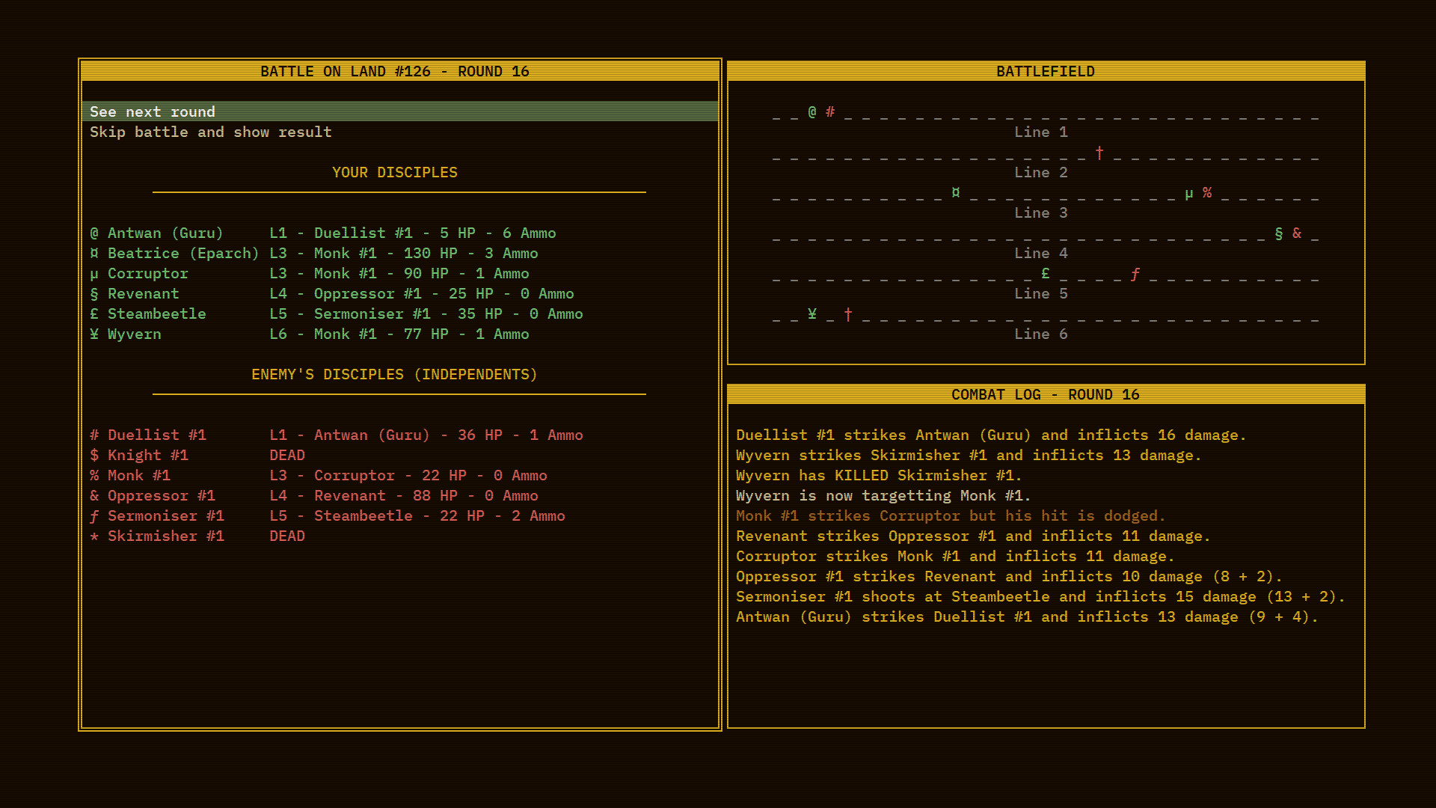Click the red % Monk symbol on Line 3
The width and height of the screenshot is (1436, 808).
1207,192
